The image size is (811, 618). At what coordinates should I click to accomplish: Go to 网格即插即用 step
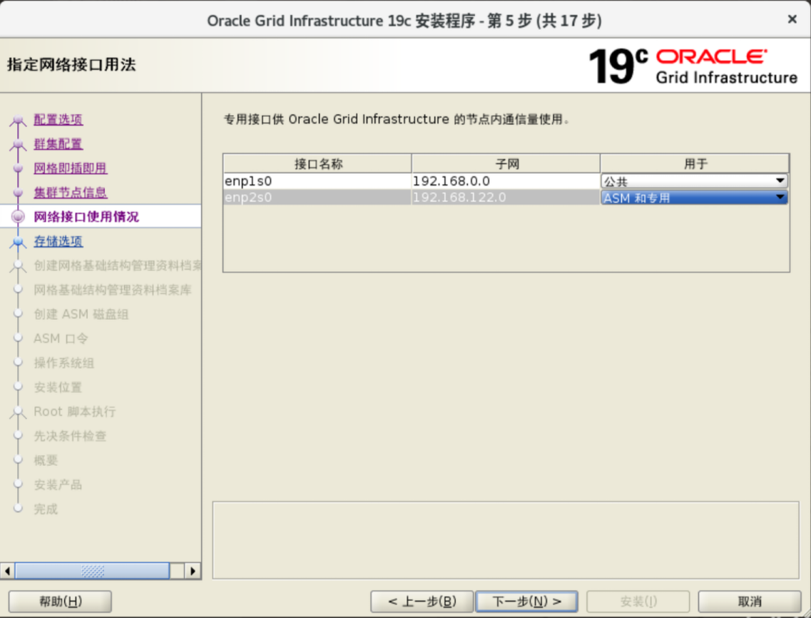[x=70, y=168]
